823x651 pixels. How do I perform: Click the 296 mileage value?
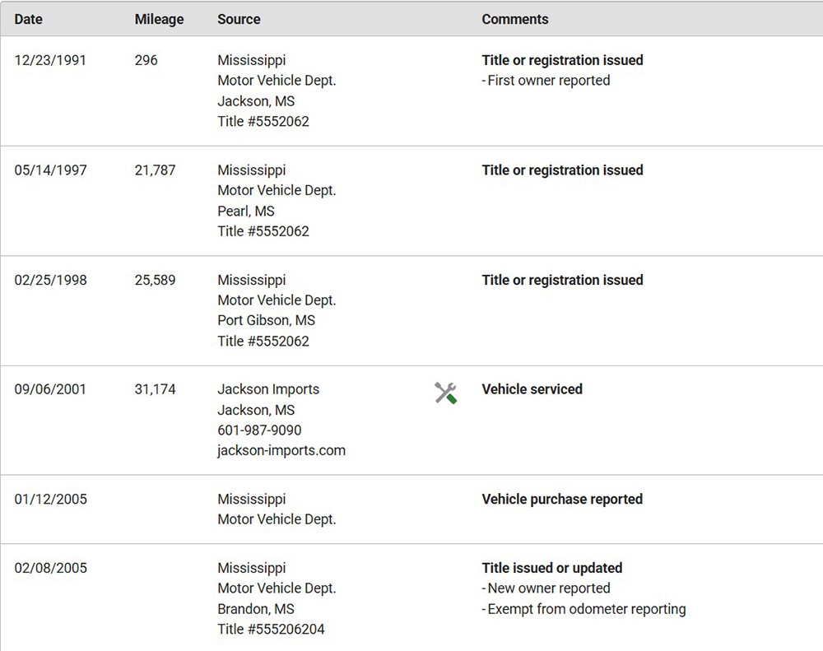pyautogui.click(x=146, y=60)
